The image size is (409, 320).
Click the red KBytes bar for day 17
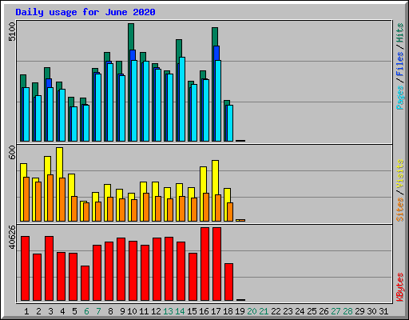coord(216,264)
